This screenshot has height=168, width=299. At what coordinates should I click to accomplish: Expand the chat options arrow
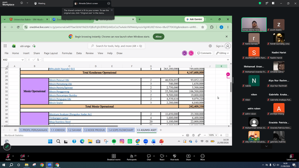pos(154,156)
